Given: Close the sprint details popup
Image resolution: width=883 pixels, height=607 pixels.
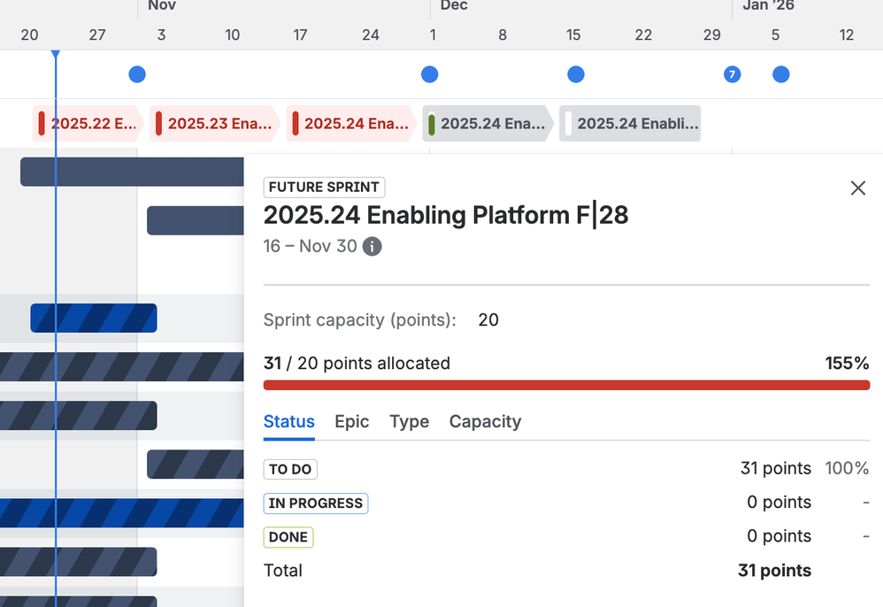Looking at the screenshot, I should pyautogui.click(x=857, y=188).
